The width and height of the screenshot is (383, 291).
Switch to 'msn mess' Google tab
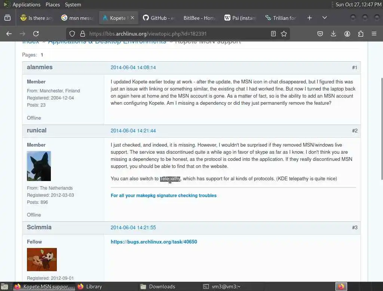click(77, 18)
